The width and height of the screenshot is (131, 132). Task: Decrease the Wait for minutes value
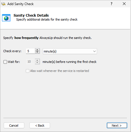37,63
